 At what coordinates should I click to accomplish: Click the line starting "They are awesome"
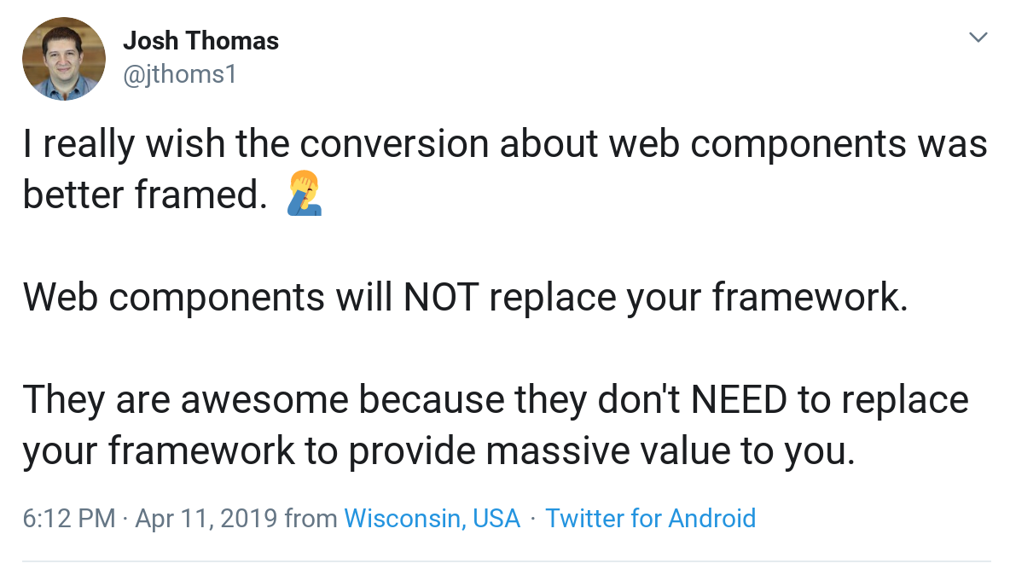point(496,399)
